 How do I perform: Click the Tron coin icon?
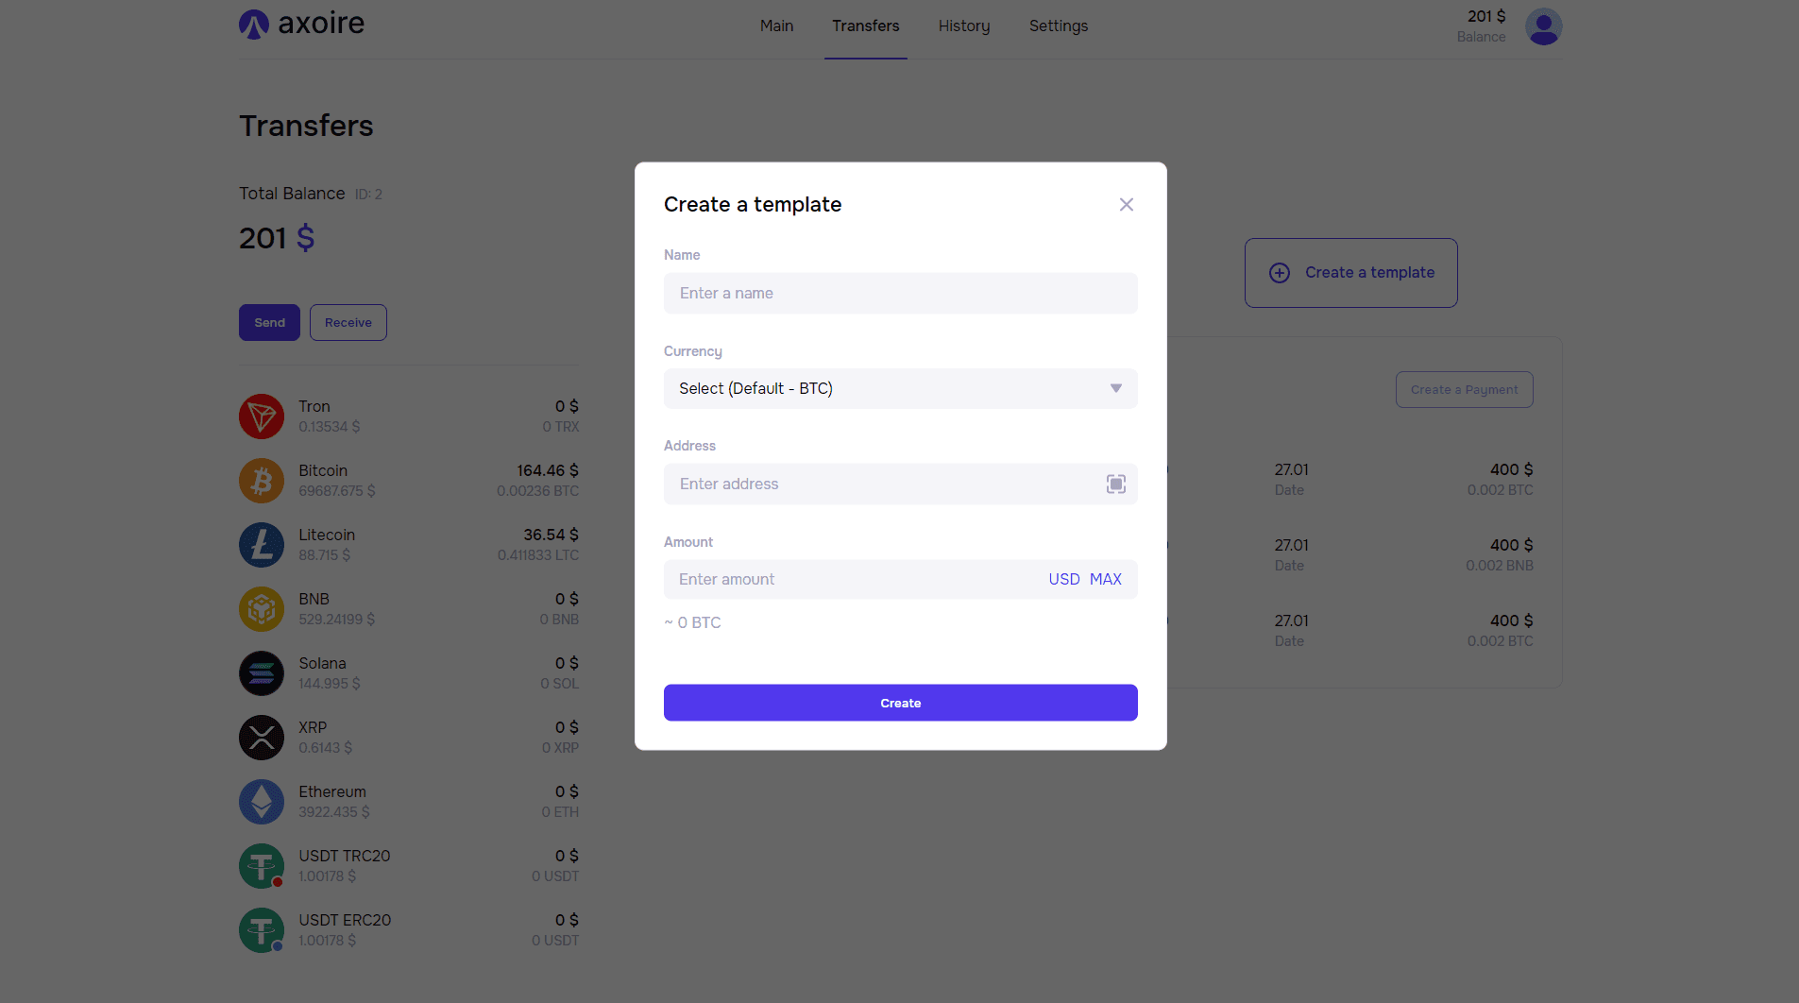pyautogui.click(x=262, y=416)
